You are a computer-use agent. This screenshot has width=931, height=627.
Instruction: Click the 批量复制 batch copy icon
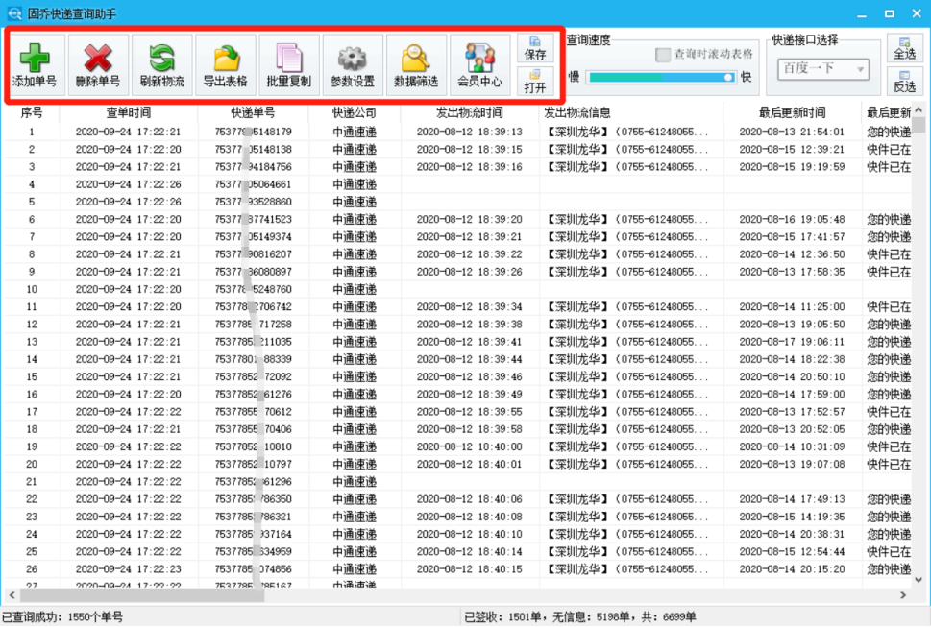tap(287, 62)
